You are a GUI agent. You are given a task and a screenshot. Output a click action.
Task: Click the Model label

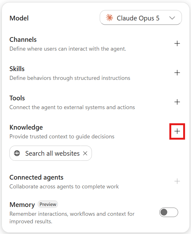[19, 18]
